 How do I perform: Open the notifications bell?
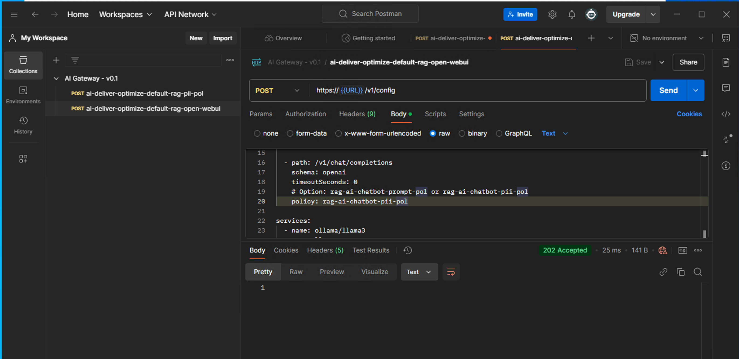click(571, 14)
